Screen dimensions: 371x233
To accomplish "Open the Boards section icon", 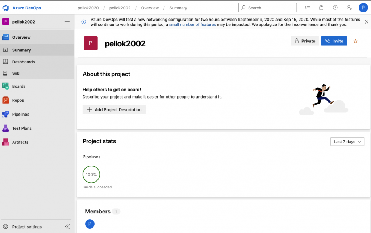I will [5, 86].
